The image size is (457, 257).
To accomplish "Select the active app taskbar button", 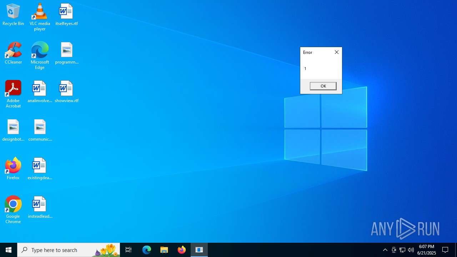I will [199, 250].
